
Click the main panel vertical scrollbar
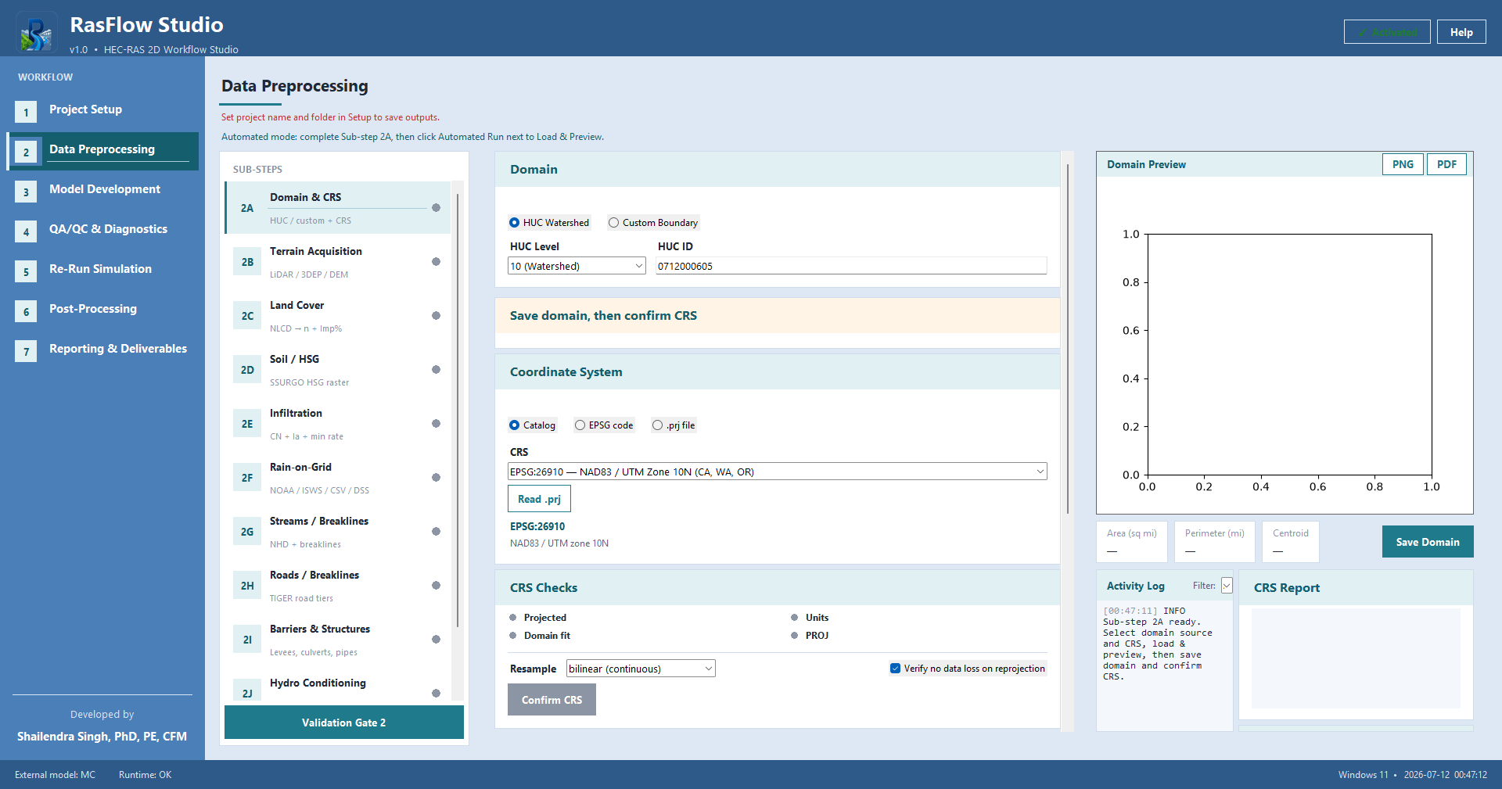(1067, 339)
